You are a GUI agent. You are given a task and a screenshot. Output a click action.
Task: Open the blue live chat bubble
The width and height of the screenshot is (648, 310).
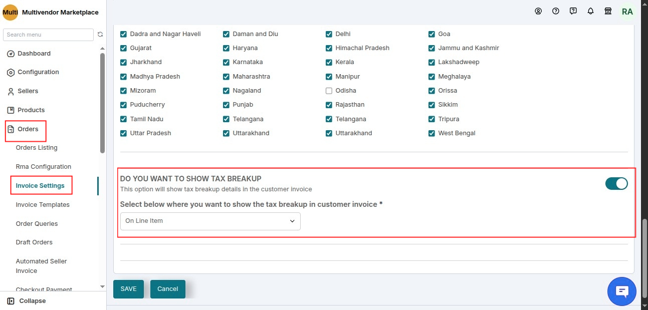pyautogui.click(x=622, y=291)
